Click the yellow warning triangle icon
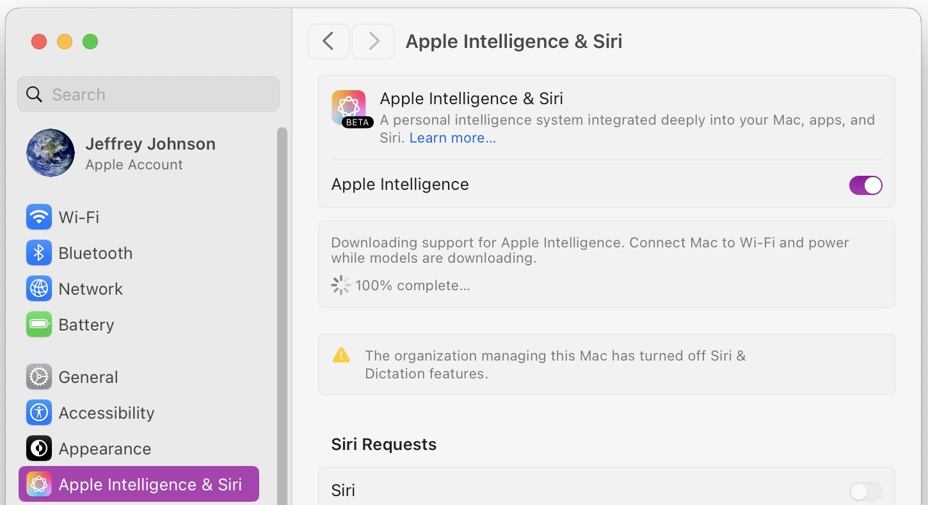928x505 pixels. (x=341, y=356)
